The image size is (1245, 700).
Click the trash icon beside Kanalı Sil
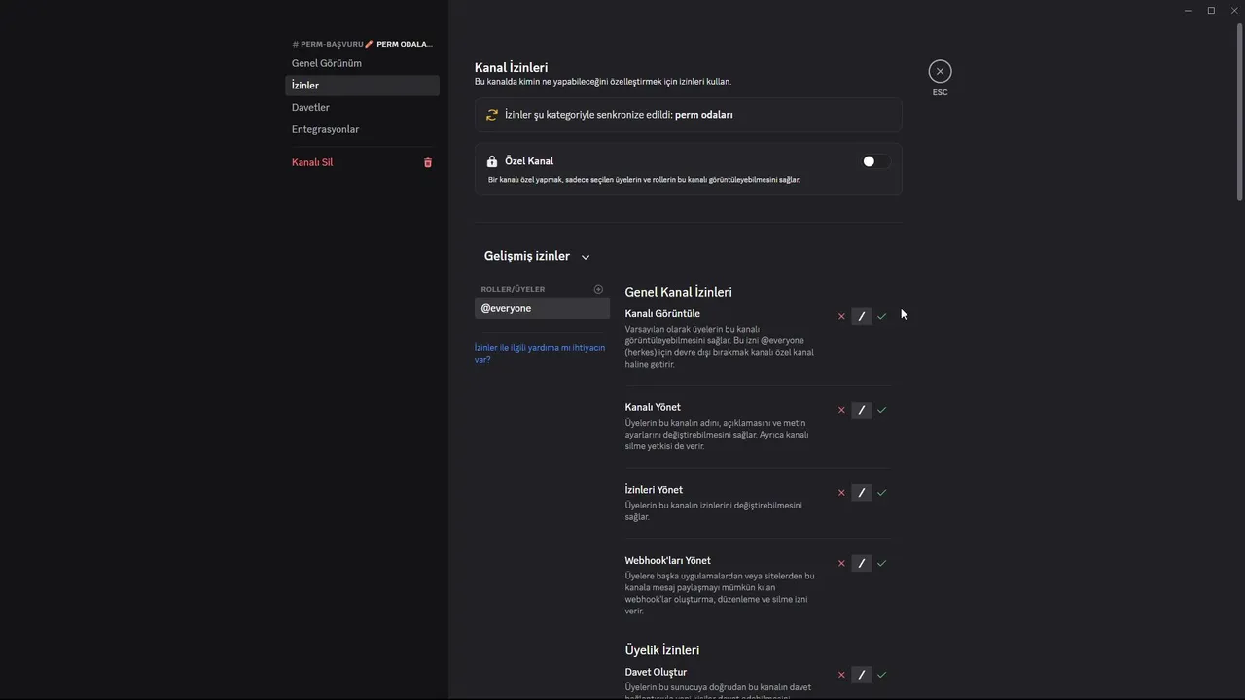click(x=427, y=162)
